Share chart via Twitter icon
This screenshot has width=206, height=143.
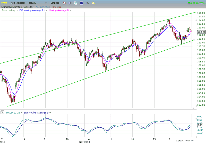coord(76,3)
